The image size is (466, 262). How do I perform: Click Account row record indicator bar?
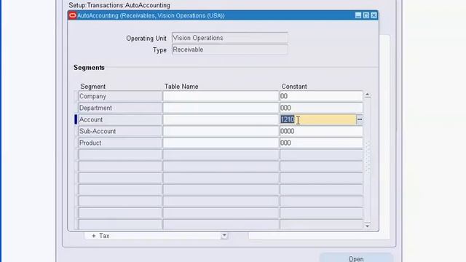click(76, 119)
